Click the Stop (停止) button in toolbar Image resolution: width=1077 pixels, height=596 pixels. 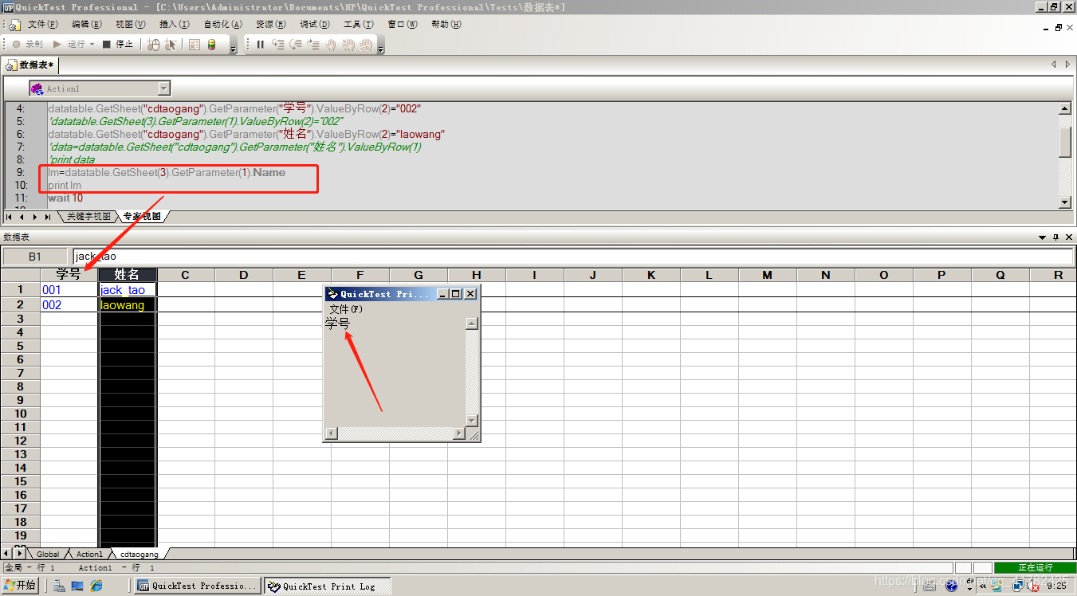(x=118, y=45)
